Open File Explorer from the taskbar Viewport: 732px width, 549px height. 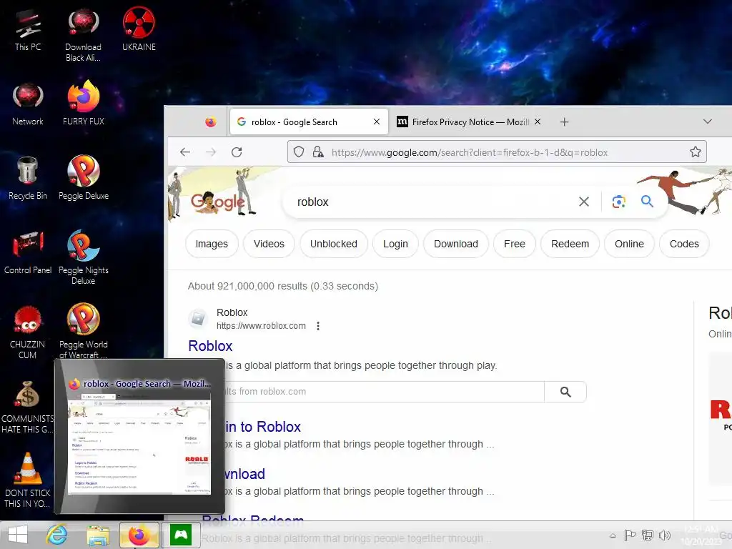(98, 535)
